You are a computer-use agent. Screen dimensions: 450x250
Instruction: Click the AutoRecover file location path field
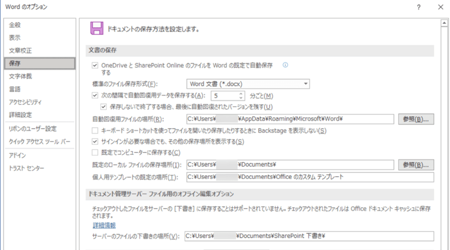[x=290, y=119]
